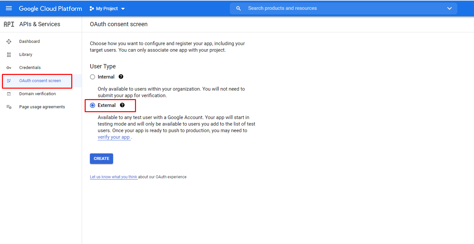Click the Dashboard icon in sidebar
The width and height of the screenshot is (474, 244).
coord(9,42)
